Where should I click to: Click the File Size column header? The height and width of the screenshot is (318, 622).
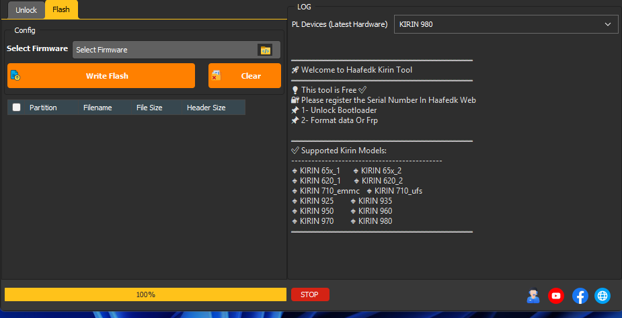point(149,108)
